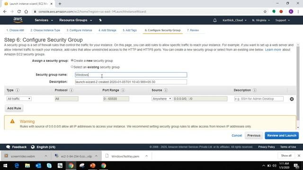This screenshot has height=170, width=303.
Task: Reload the page
Action: tap(19, 11)
